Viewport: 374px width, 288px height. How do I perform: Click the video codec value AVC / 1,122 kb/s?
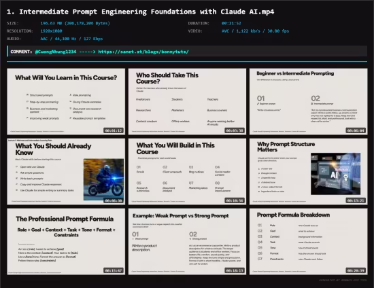pos(255,31)
